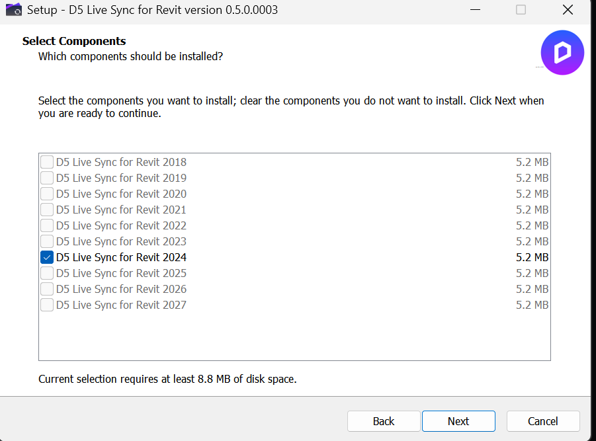Screen dimensions: 596x441
Task: Minimize the setup window
Action: point(475,9)
